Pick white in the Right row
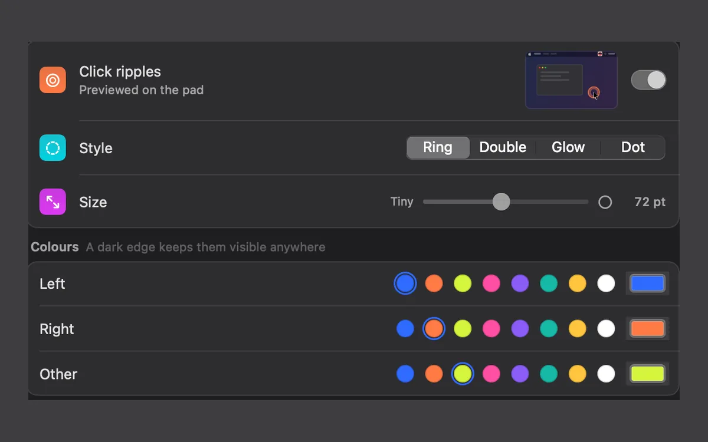The width and height of the screenshot is (708, 442). point(606,328)
